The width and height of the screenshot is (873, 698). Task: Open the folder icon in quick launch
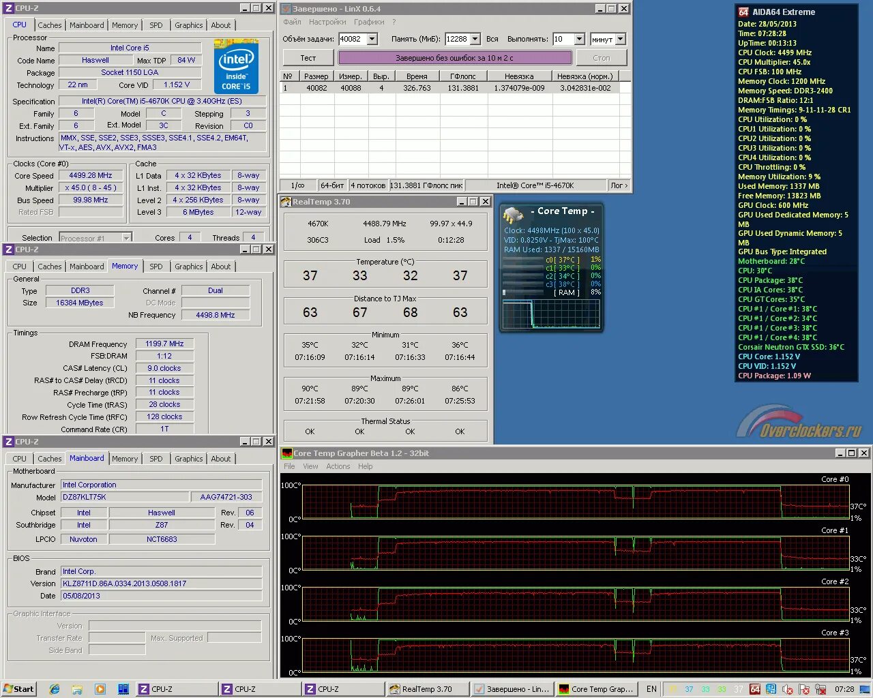(x=77, y=689)
